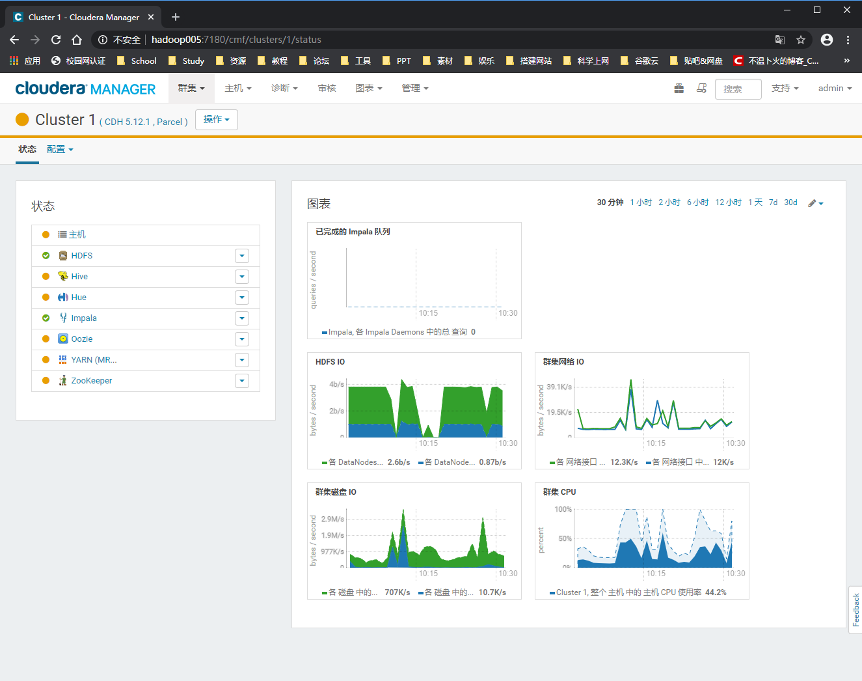
Task: Click the CDH 5.12.1, Parcel link
Action: (144, 122)
